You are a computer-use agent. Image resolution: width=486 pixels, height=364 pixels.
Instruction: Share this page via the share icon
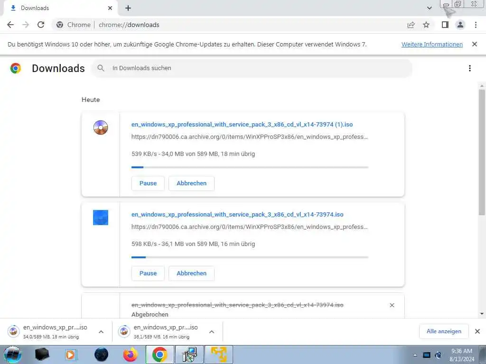tap(411, 25)
